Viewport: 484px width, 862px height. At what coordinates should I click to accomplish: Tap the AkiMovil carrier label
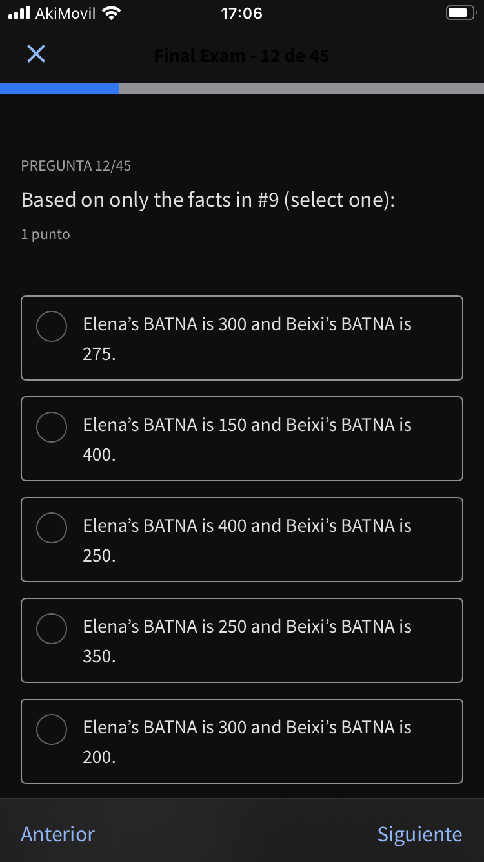tap(65, 14)
